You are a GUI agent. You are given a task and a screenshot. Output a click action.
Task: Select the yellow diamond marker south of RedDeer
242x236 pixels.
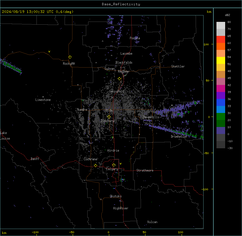click(120, 79)
